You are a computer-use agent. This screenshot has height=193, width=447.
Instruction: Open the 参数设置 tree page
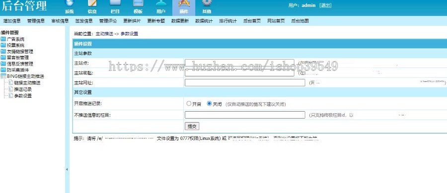click(x=23, y=96)
